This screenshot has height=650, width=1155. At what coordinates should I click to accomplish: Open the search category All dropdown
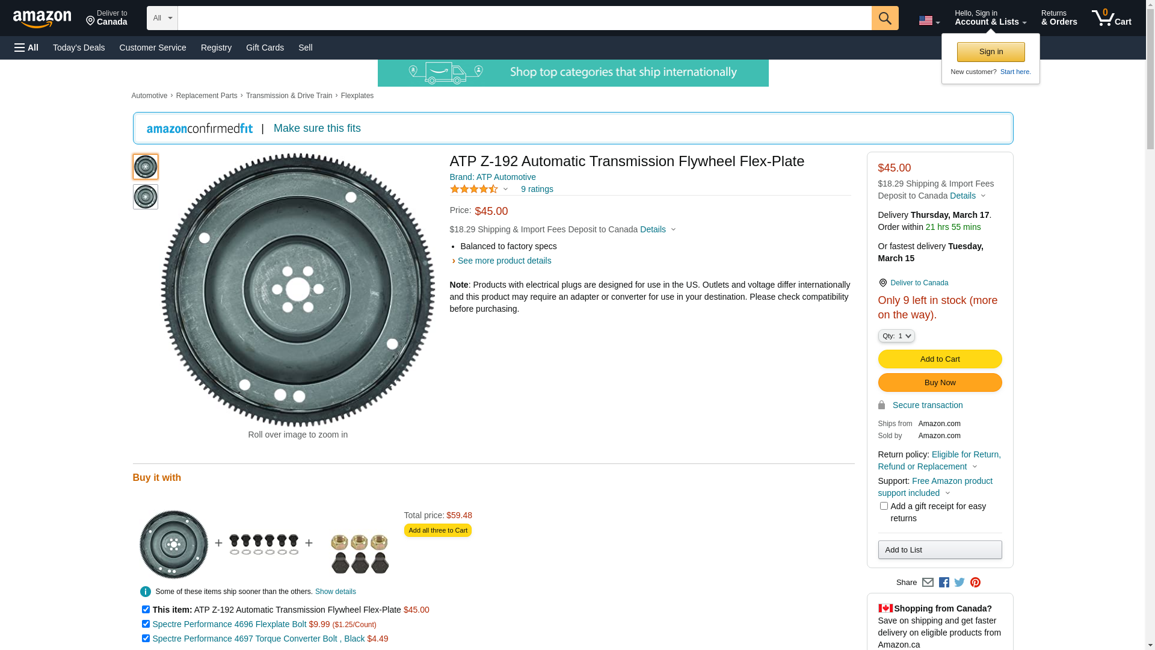162,18
